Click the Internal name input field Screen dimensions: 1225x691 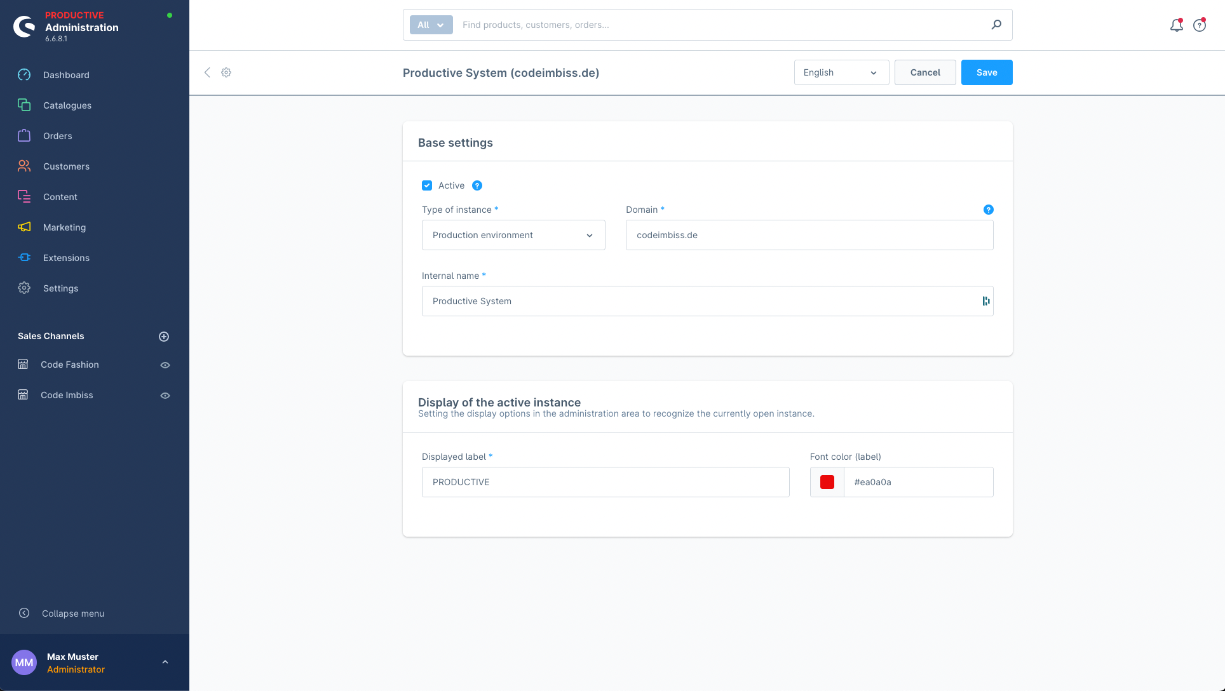(x=707, y=301)
